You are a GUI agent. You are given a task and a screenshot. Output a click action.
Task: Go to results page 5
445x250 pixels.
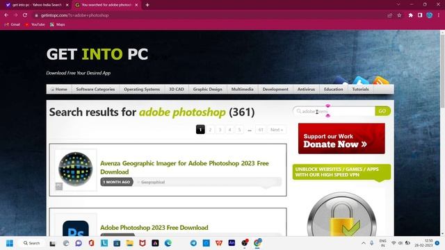coord(239,130)
